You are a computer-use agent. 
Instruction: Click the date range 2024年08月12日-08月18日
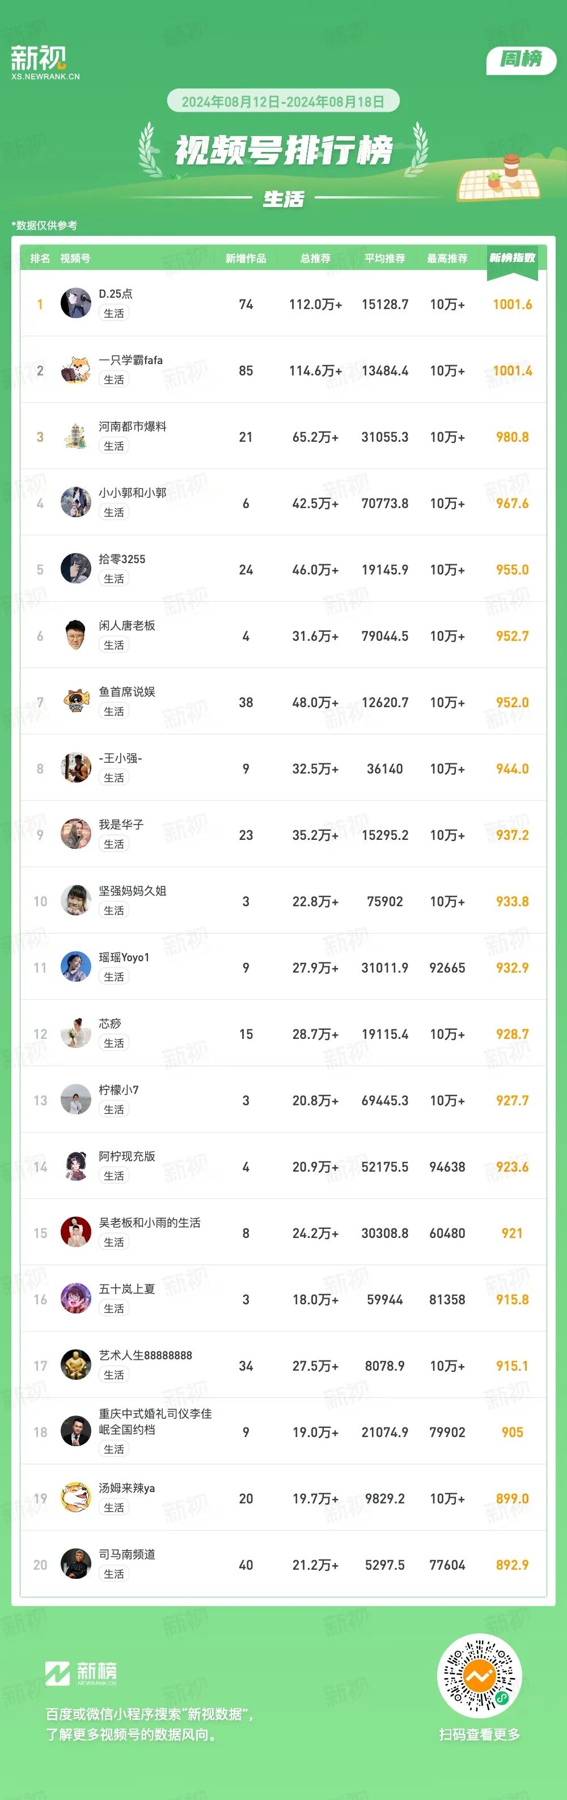283,102
